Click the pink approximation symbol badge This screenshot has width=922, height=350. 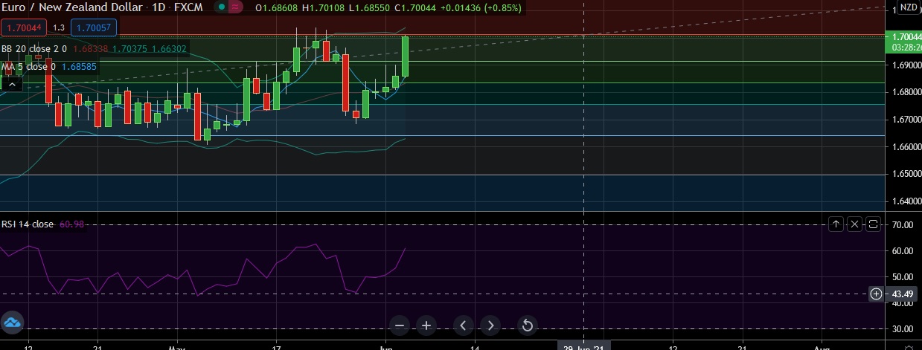point(236,7)
